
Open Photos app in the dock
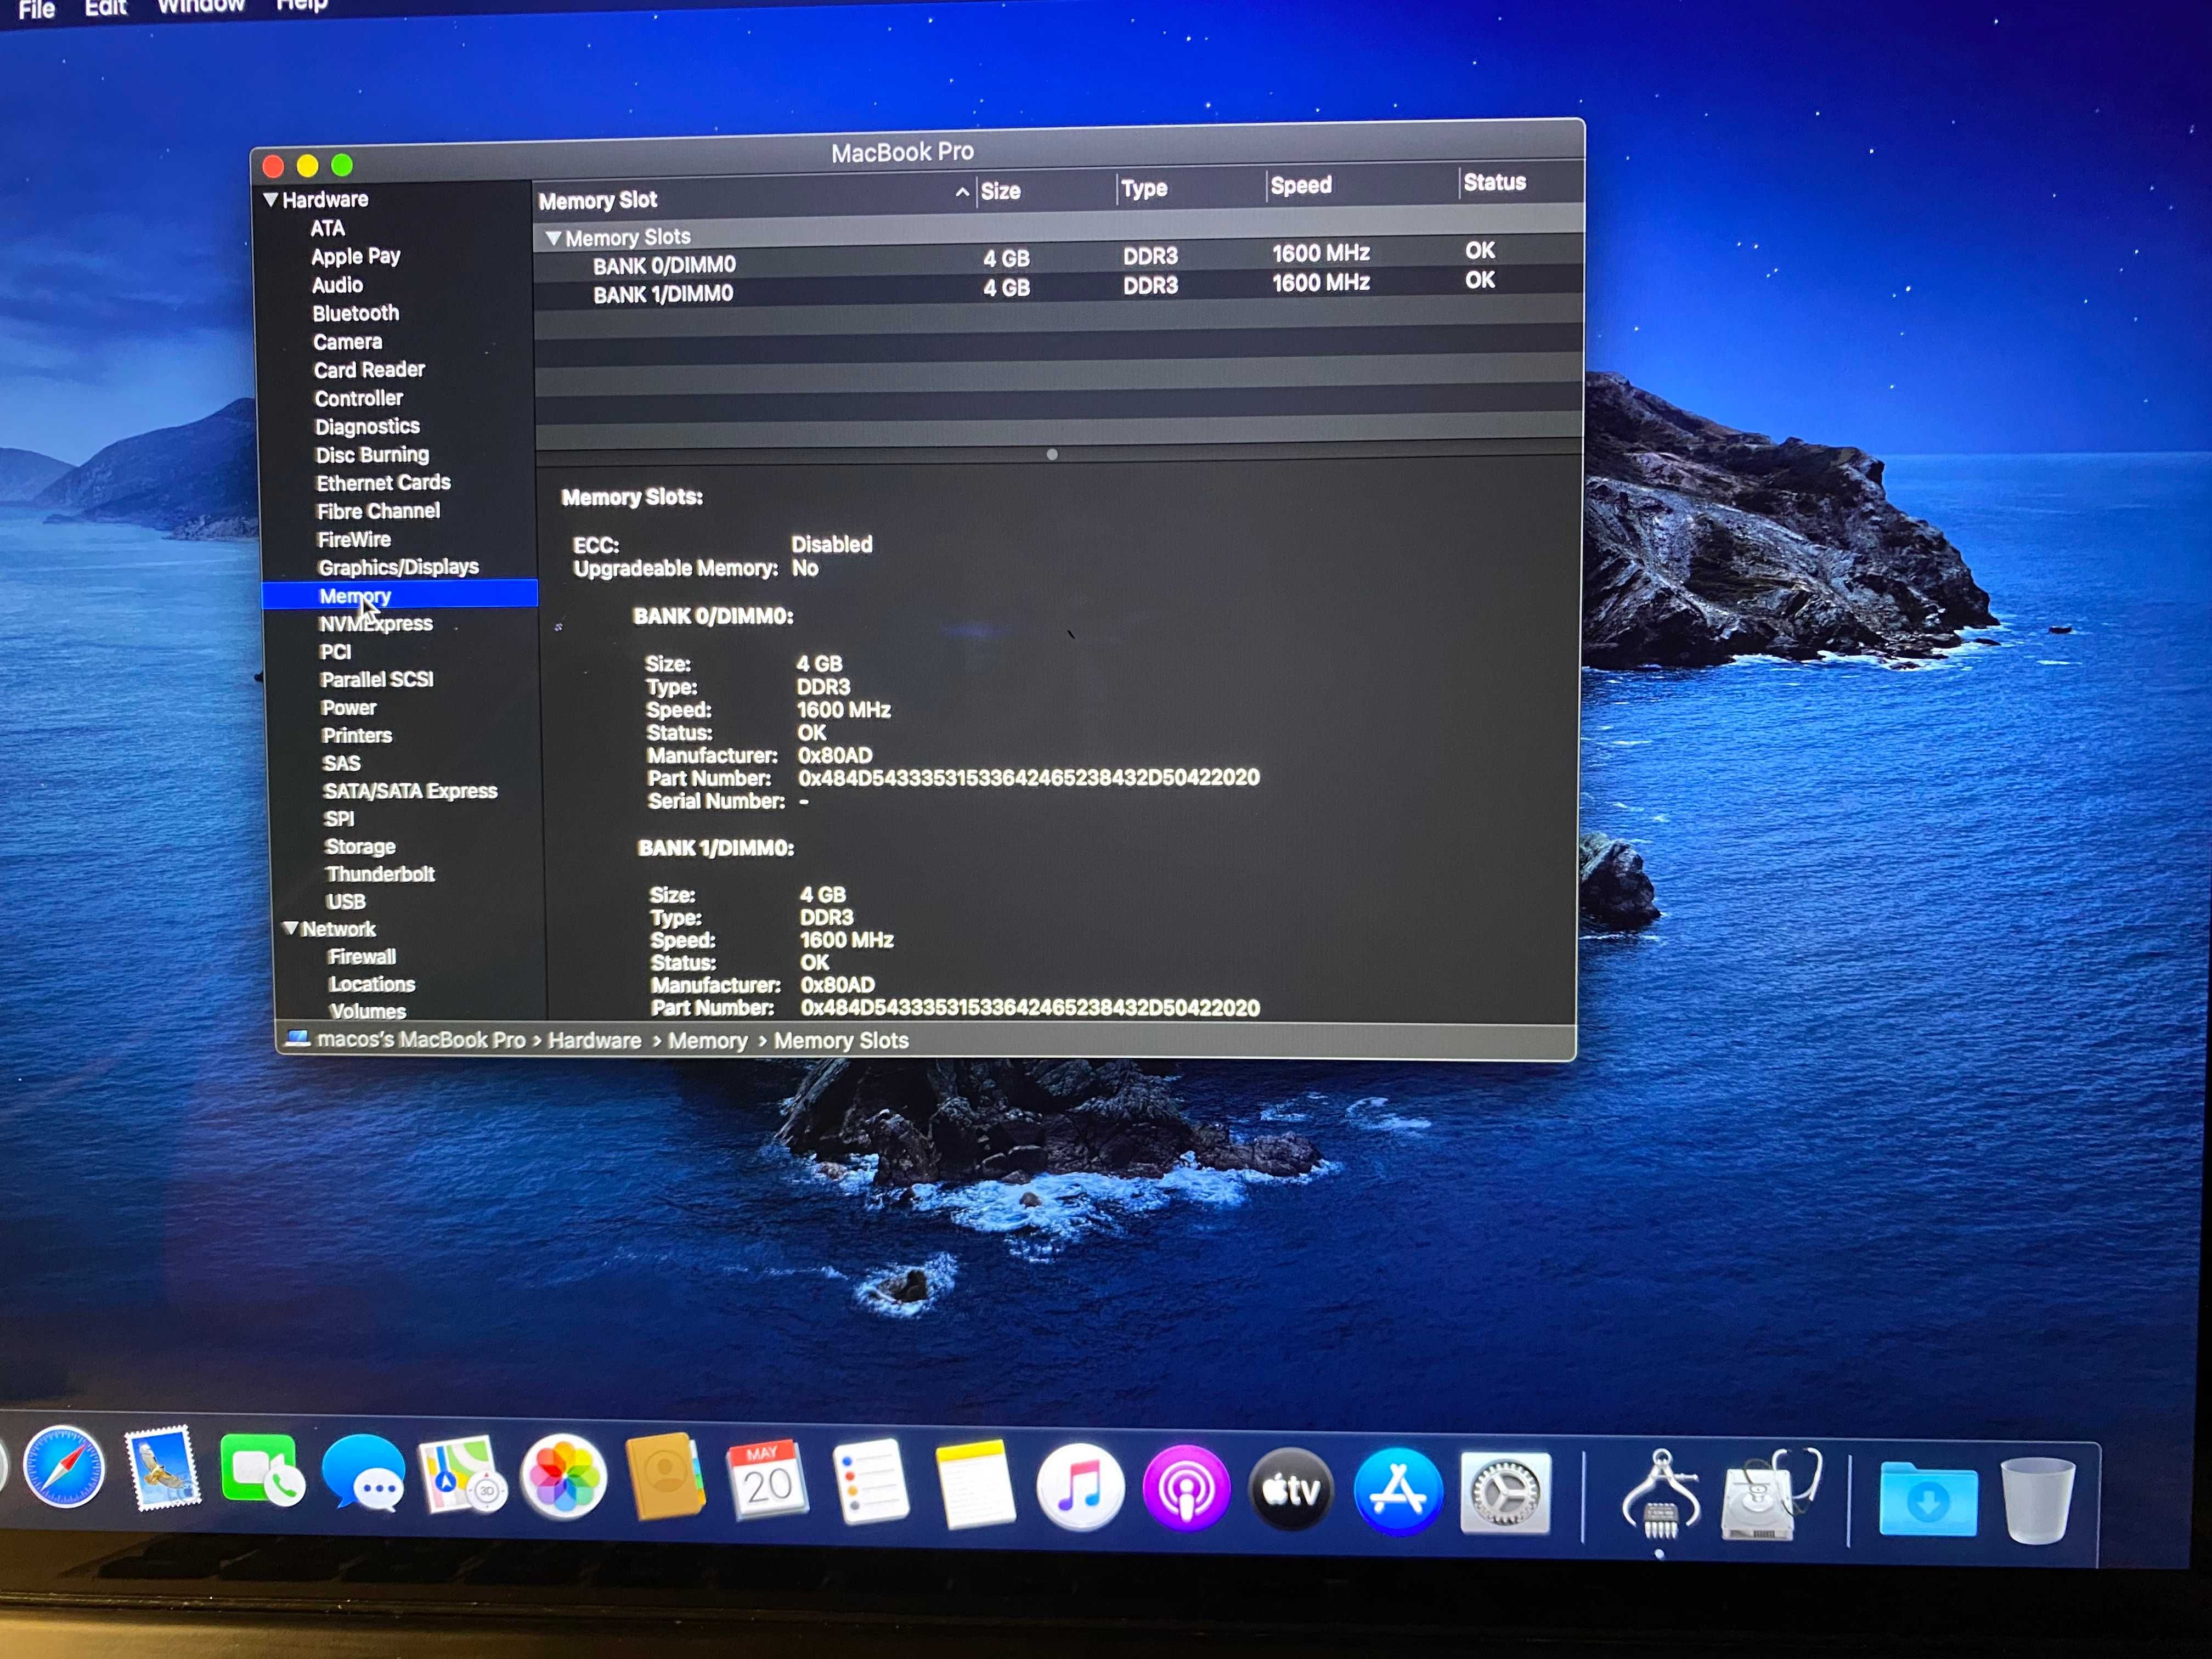pos(564,1478)
